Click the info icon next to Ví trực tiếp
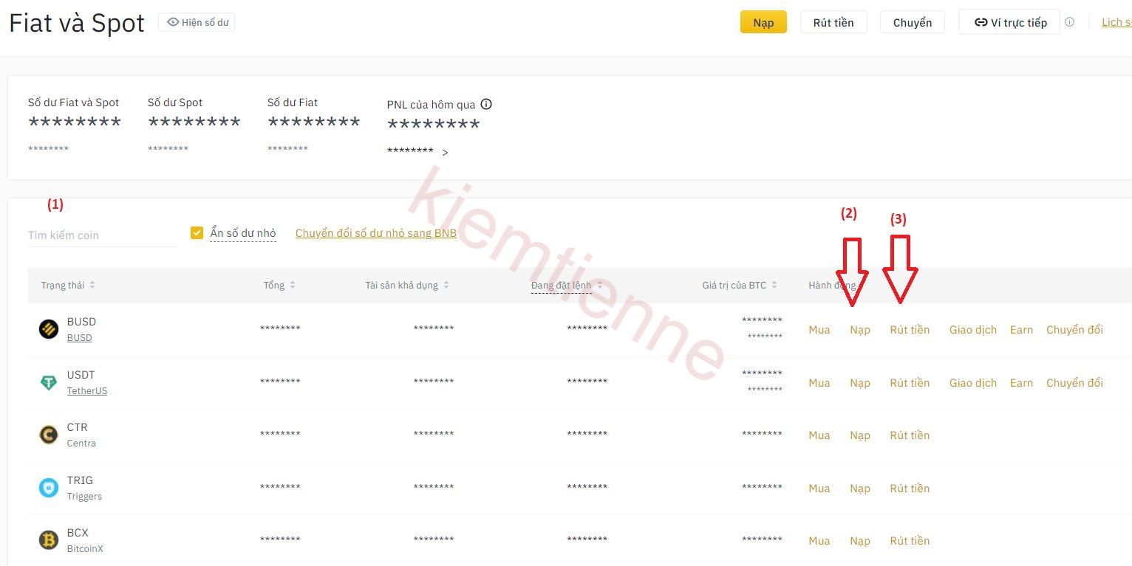 1070,21
